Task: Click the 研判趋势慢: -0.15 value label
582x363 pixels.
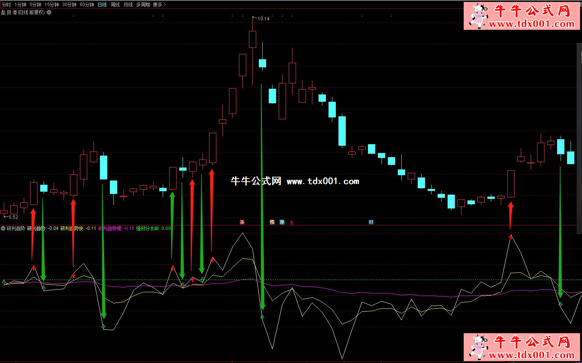Action: [116, 228]
